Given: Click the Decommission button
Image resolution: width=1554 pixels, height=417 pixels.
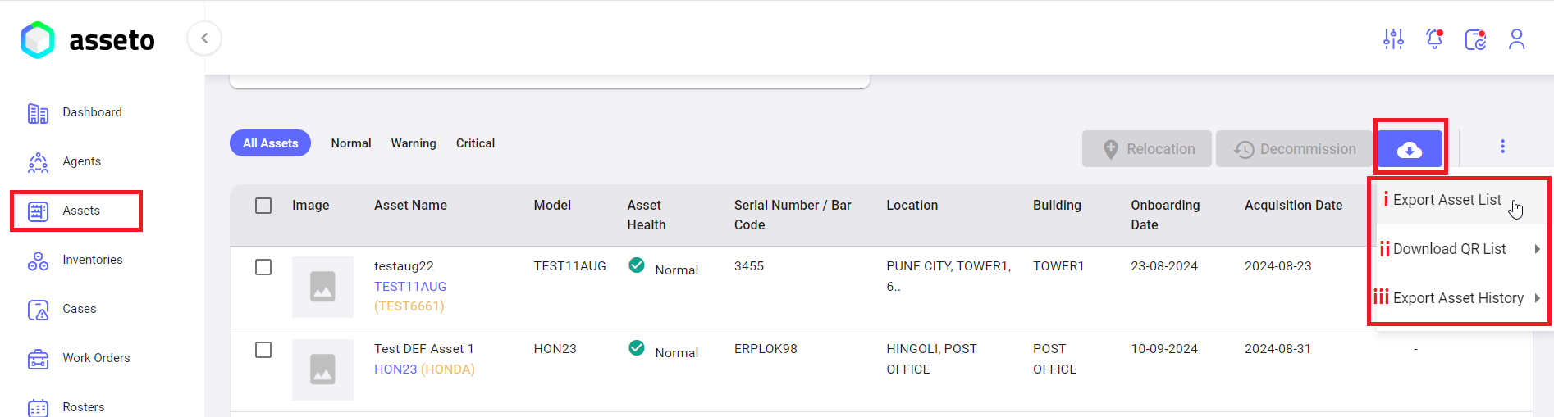Looking at the screenshot, I should [1295, 149].
